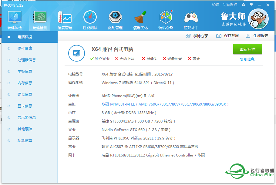
Task: Click the AMD Phenom II processor value
Action: (x=128, y=96)
